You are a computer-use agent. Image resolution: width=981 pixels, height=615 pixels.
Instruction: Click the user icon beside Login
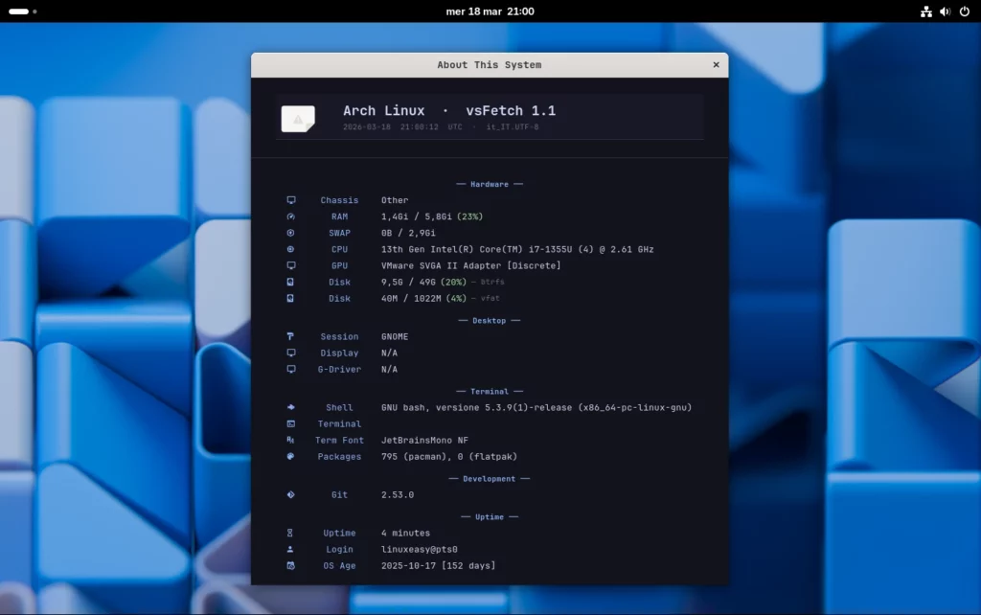(x=291, y=549)
